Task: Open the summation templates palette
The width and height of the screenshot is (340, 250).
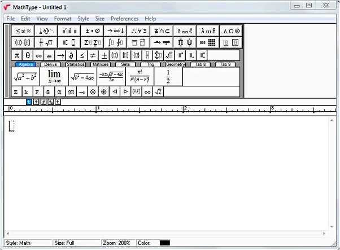Action: [x=92, y=42]
